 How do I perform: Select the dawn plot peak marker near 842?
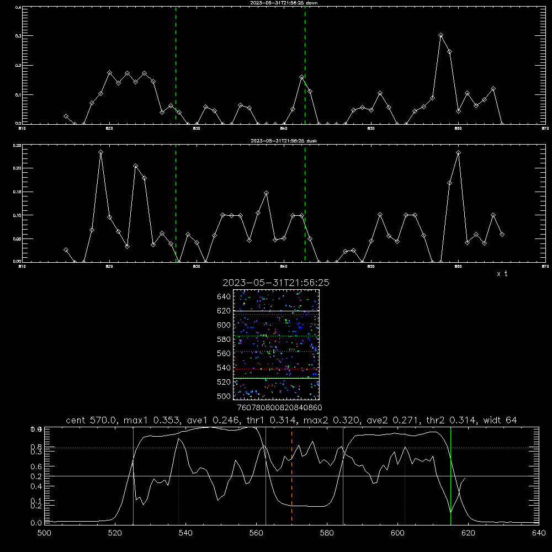[302, 77]
